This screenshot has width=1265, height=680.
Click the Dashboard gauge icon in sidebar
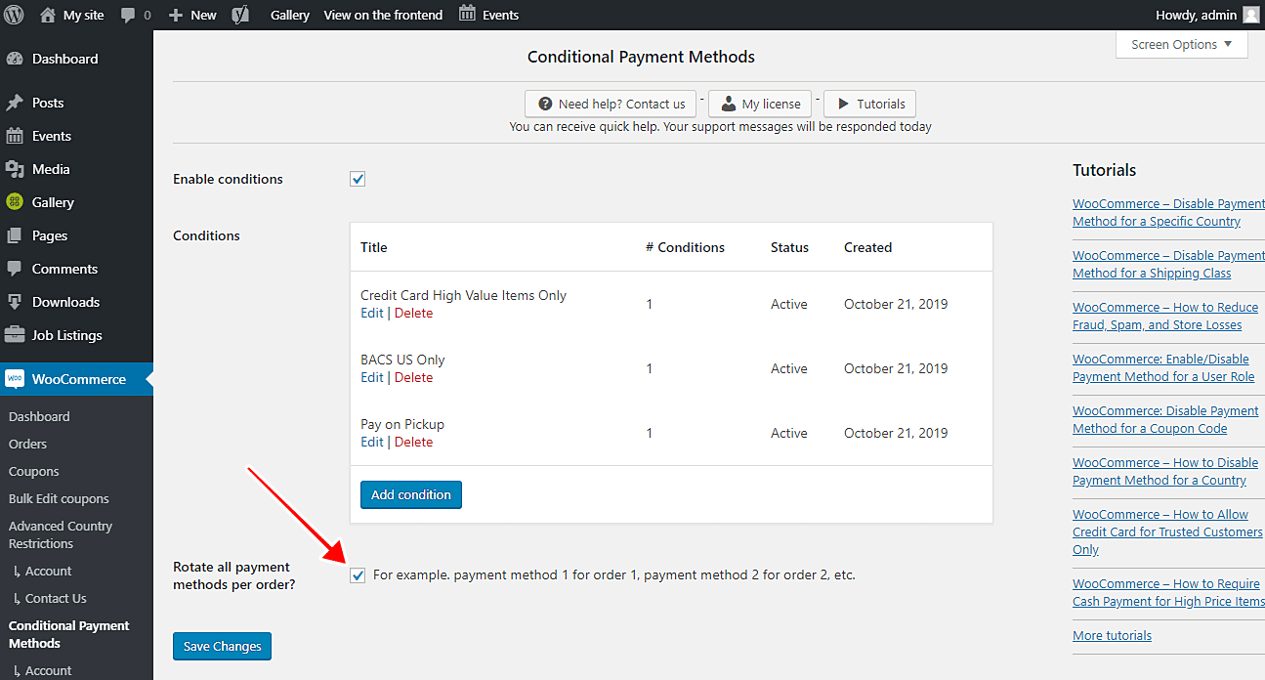(15, 59)
